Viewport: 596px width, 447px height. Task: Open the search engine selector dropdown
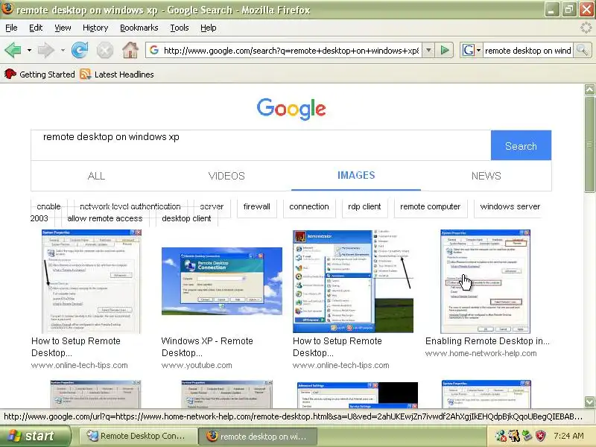pyautogui.click(x=478, y=50)
